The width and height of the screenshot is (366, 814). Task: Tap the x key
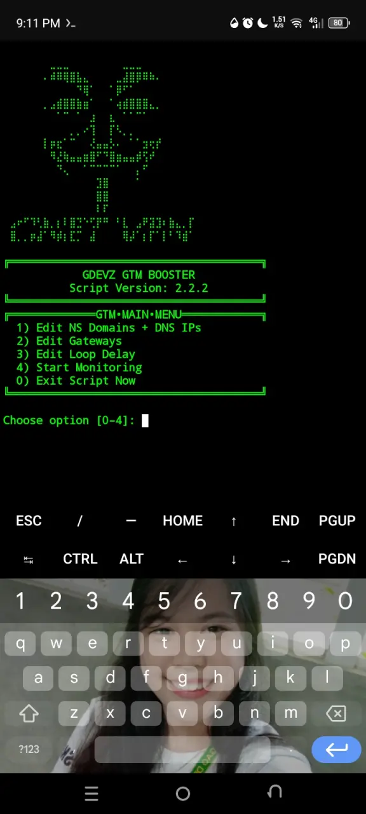[111, 714]
